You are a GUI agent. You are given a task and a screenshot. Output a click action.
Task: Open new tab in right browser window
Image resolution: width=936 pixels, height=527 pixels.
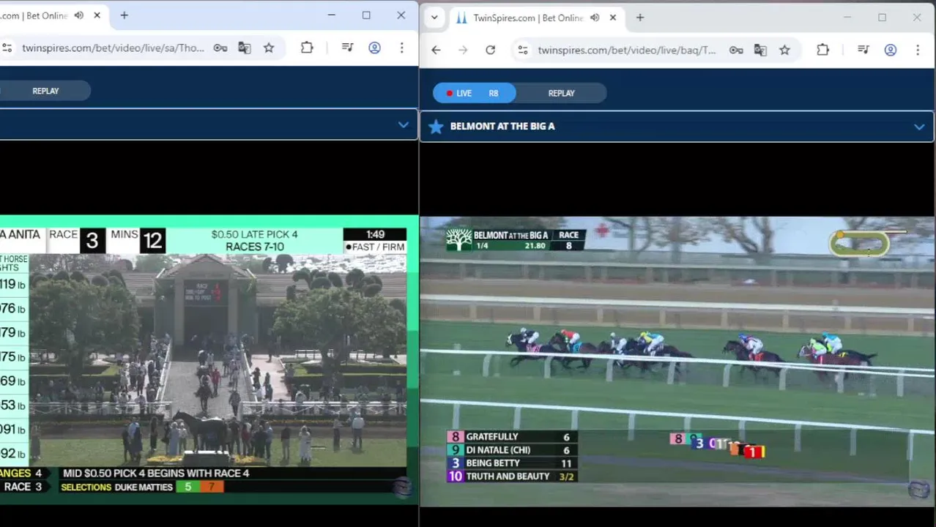click(x=639, y=18)
